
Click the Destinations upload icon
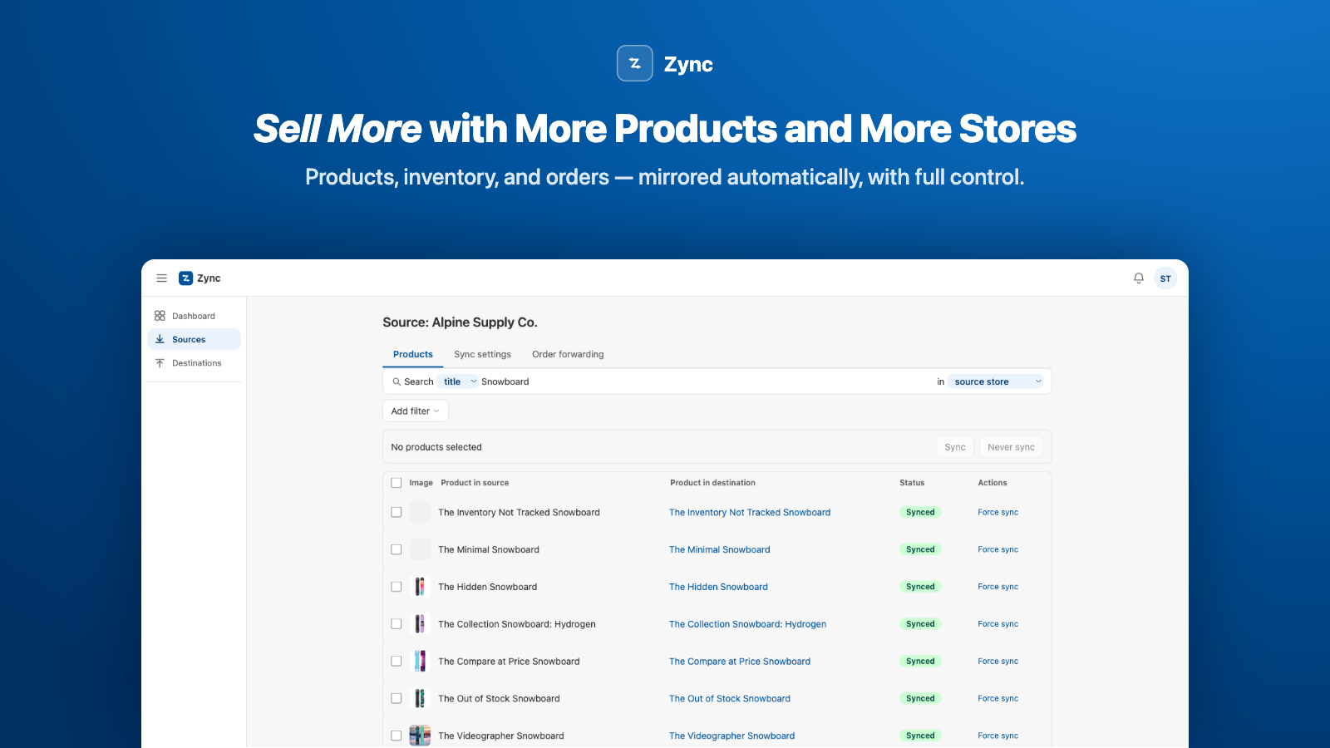coord(160,363)
